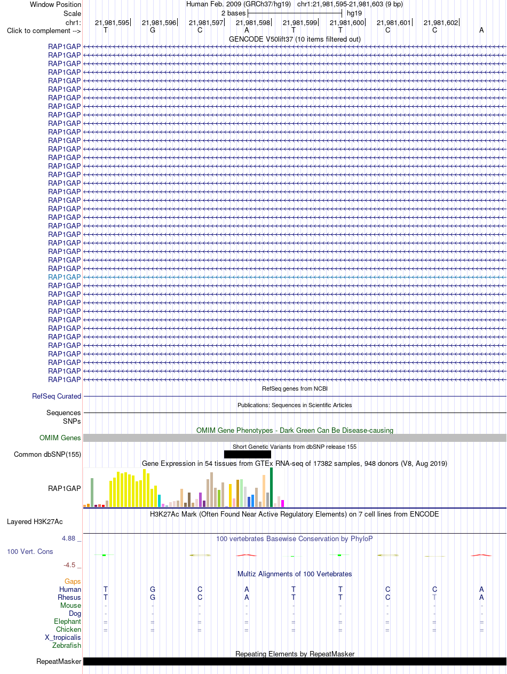Click the gray OMIM Genes bar

click(x=295, y=438)
